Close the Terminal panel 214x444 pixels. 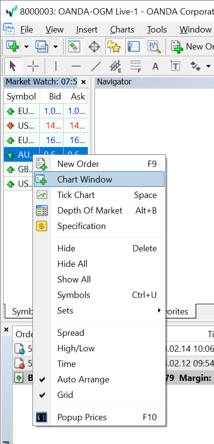pos(6,329)
